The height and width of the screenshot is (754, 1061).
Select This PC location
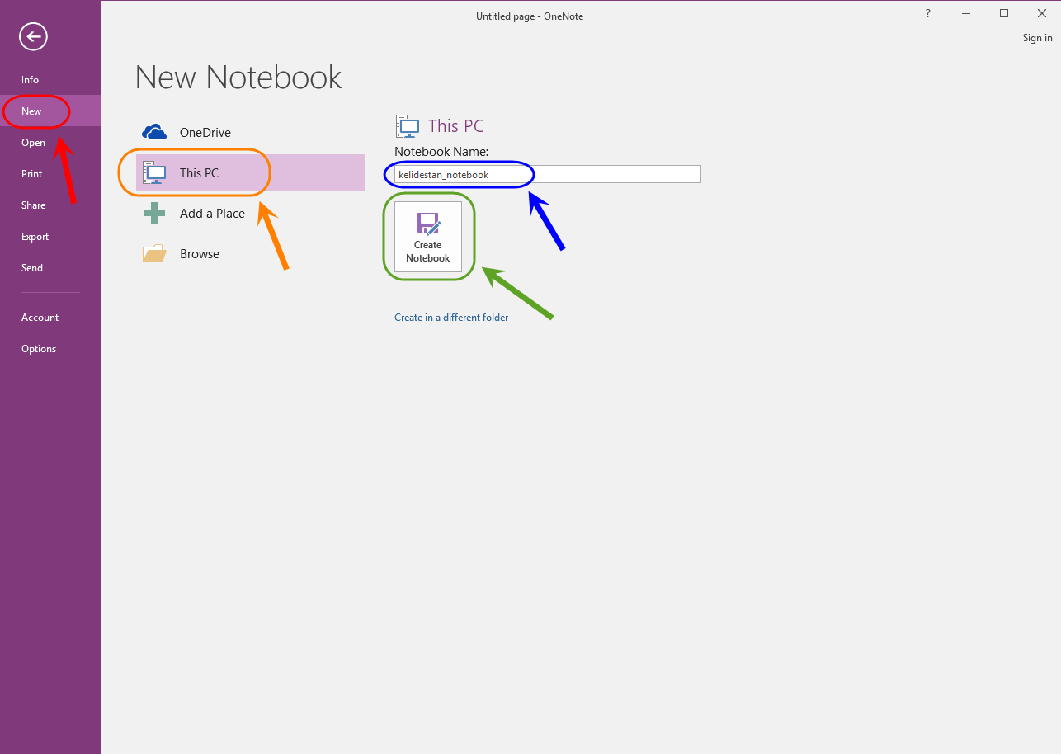[250, 173]
